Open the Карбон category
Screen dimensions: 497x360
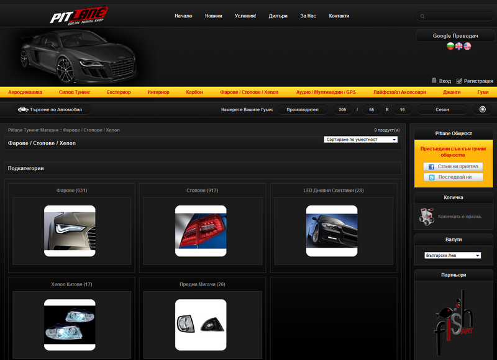[x=194, y=92]
